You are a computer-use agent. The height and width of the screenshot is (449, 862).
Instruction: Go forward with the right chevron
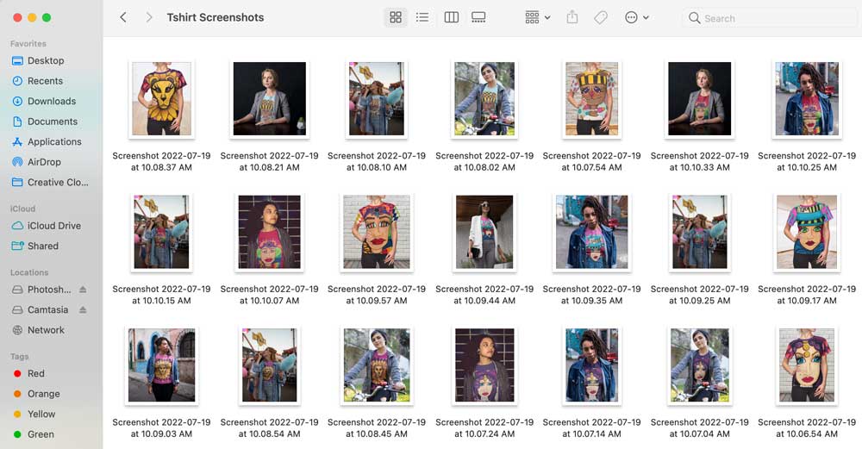(148, 17)
